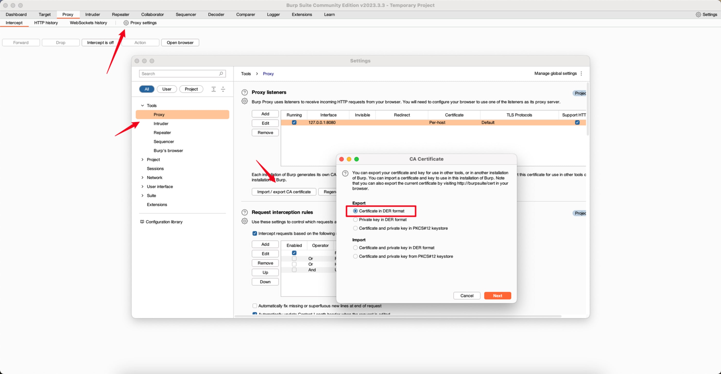Choose Certificate and private key PKCS#12 export

pos(355,228)
